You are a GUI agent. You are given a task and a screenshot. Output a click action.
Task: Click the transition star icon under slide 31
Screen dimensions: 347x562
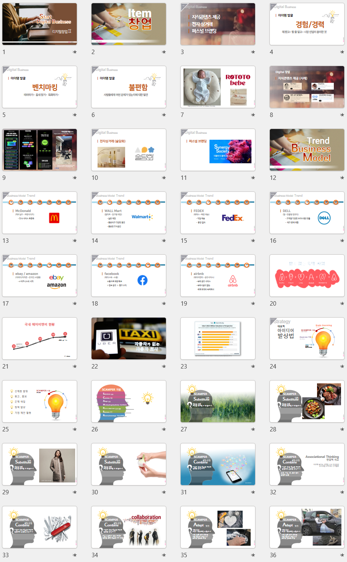(x=253, y=492)
